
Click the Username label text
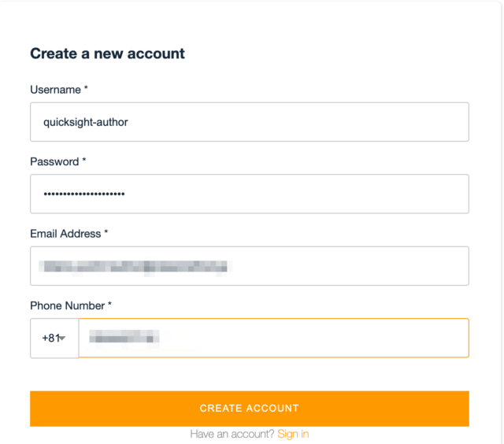click(55, 90)
